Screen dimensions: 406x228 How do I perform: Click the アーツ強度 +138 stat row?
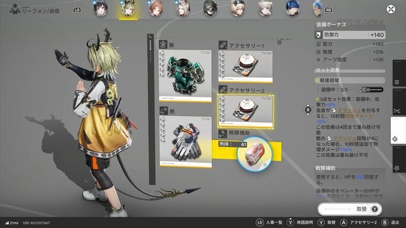click(x=350, y=60)
